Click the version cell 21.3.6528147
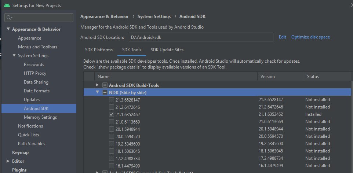Image resolution: width=353 pixels, height=173 pixels. pos(271,99)
